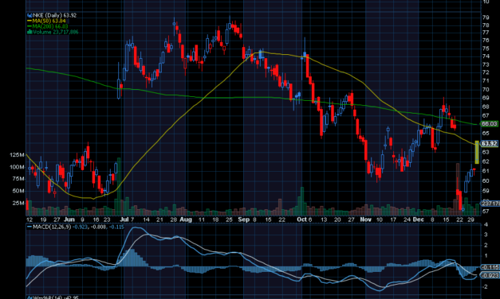Image resolution: width=500 pixels, height=299 pixels.
Task: Click the Jul label on date axis
Action: [124, 219]
